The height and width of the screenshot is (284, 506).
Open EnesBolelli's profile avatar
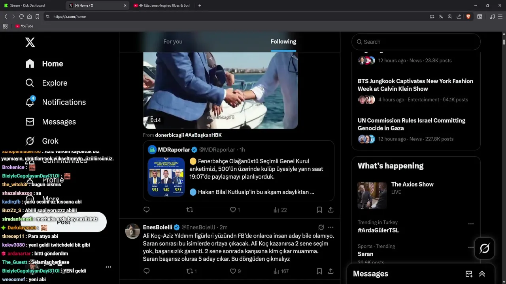pyautogui.click(x=132, y=231)
